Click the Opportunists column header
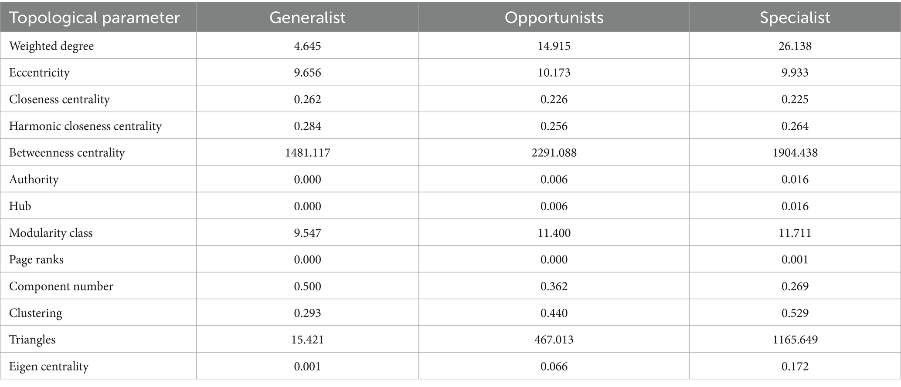Image resolution: width=901 pixels, height=387 pixels. click(554, 17)
